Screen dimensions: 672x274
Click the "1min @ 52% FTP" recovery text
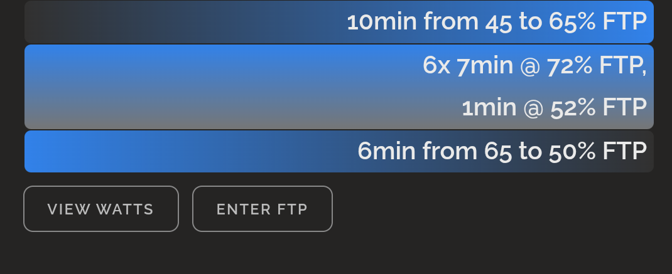pos(554,108)
